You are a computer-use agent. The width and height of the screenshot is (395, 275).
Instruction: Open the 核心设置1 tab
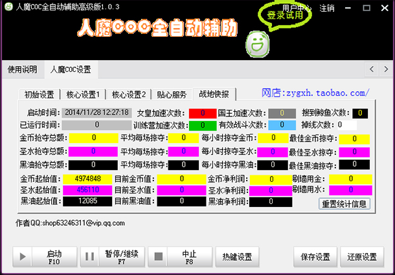point(83,94)
